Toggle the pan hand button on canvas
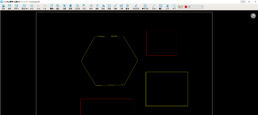Image resolution: width=258 pixels, height=115 pixels. [x=253, y=16]
